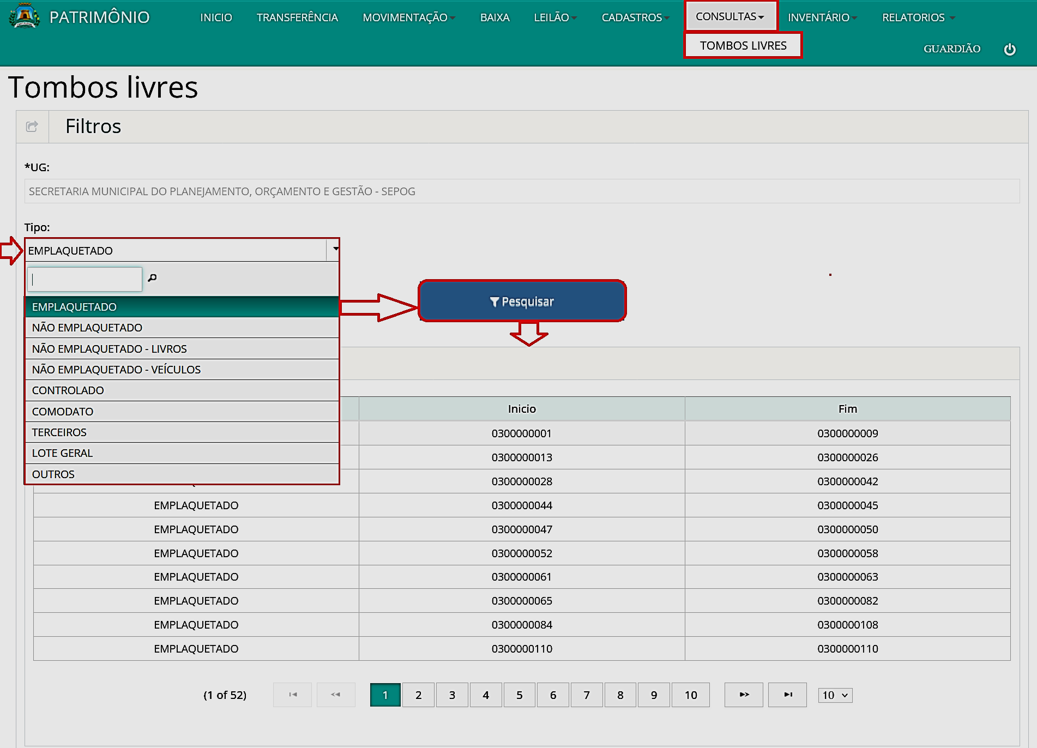Select EMPLAQUETADO option in Tipo list
The width and height of the screenshot is (1037, 748).
[x=182, y=307]
